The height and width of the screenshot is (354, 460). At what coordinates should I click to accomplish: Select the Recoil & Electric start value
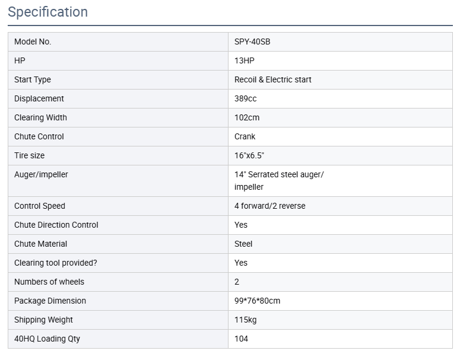coord(272,79)
